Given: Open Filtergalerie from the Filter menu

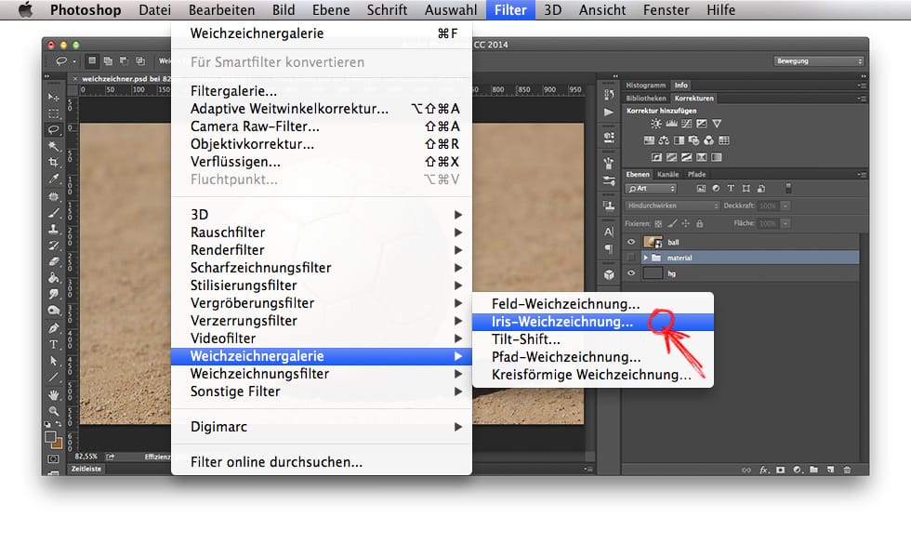Looking at the screenshot, I should tap(322, 91).
